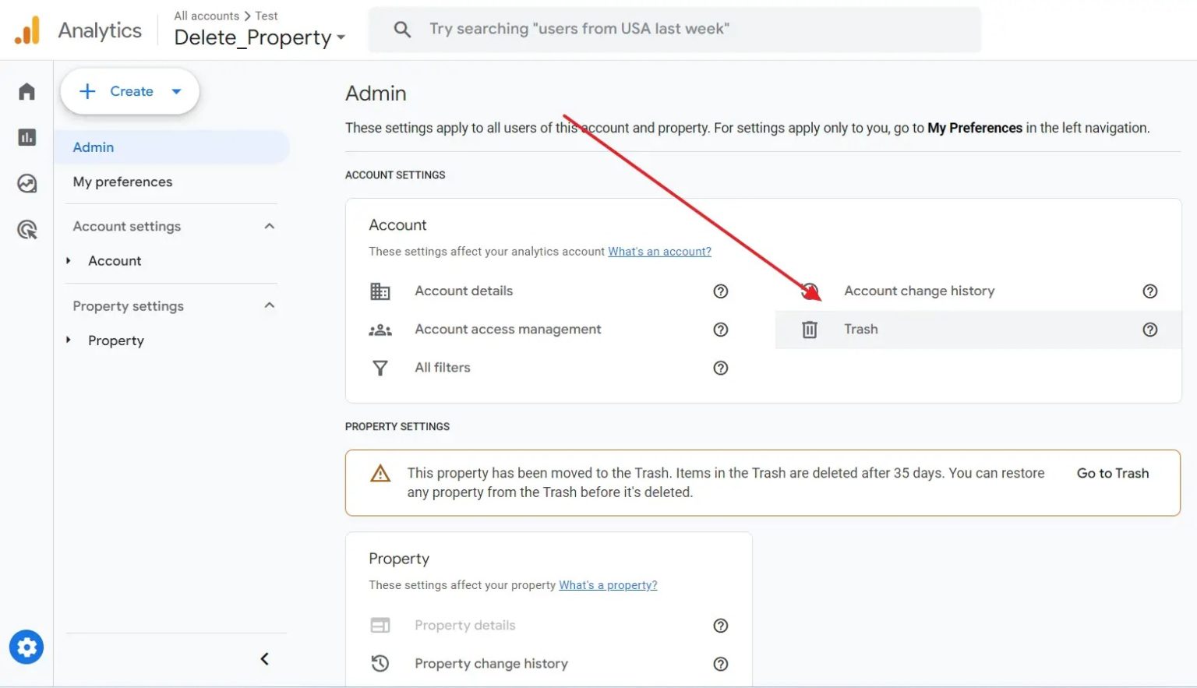
Task: Click the search magnifier icon
Action: pyautogui.click(x=401, y=29)
